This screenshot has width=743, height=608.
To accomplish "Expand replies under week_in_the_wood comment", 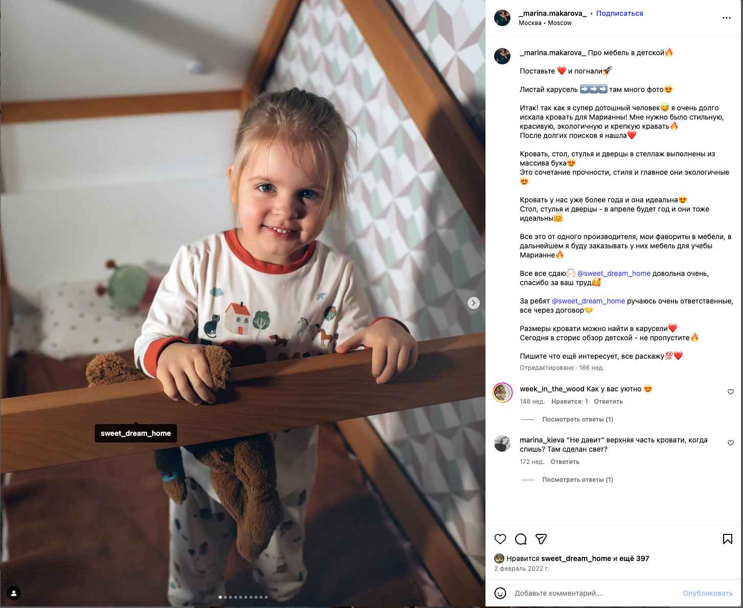I will (577, 419).
